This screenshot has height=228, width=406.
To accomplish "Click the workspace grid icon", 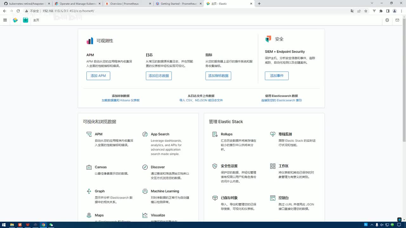I will tap(273, 166).
